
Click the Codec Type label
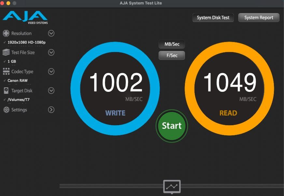(22, 72)
